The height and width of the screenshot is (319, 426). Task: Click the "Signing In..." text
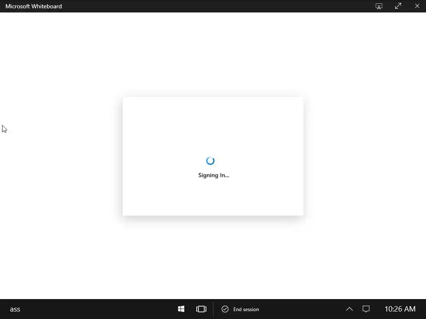click(213, 175)
